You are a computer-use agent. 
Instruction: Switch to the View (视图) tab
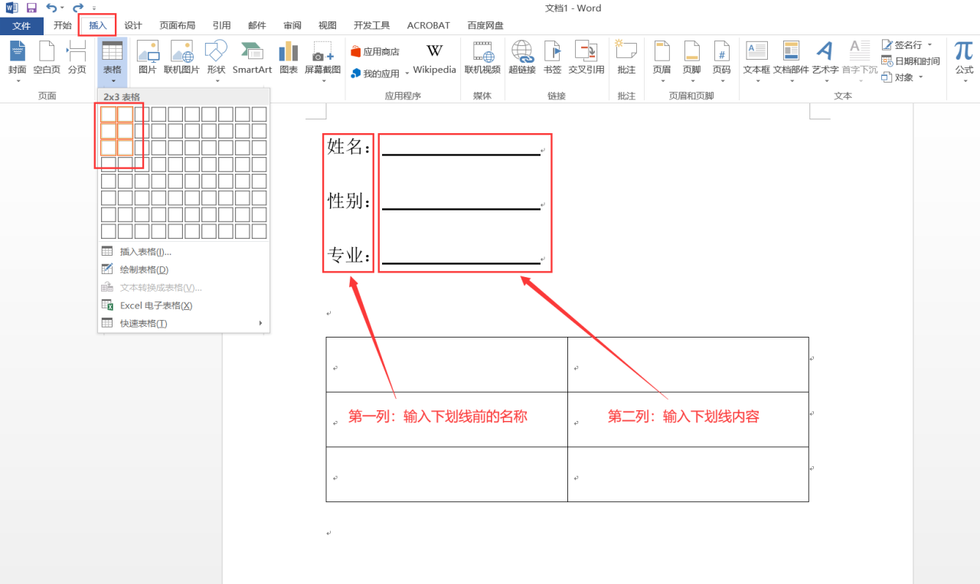(x=328, y=26)
